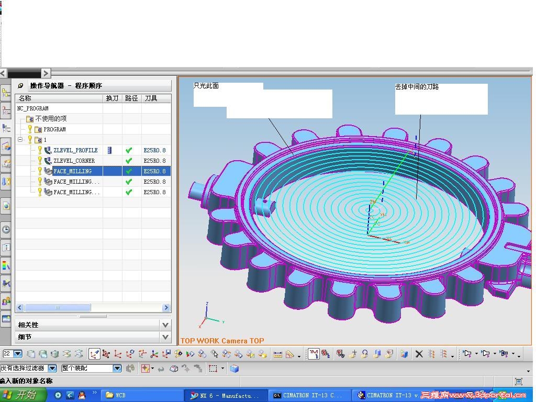Click the Orient WCS toolbar icon
The image size is (536, 402).
click(x=142, y=354)
